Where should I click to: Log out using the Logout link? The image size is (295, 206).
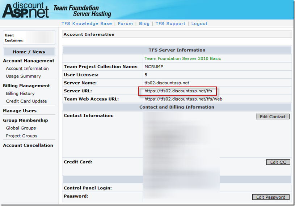[x=199, y=23]
